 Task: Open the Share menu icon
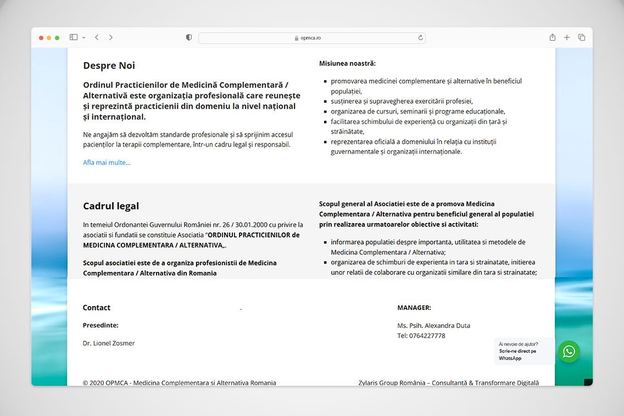tap(553, 37)
